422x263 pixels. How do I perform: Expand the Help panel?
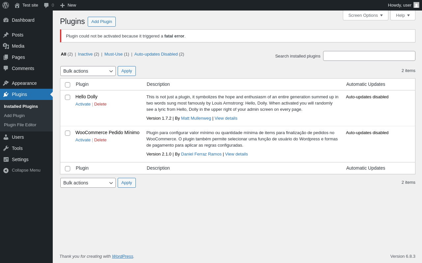[403, 15]
